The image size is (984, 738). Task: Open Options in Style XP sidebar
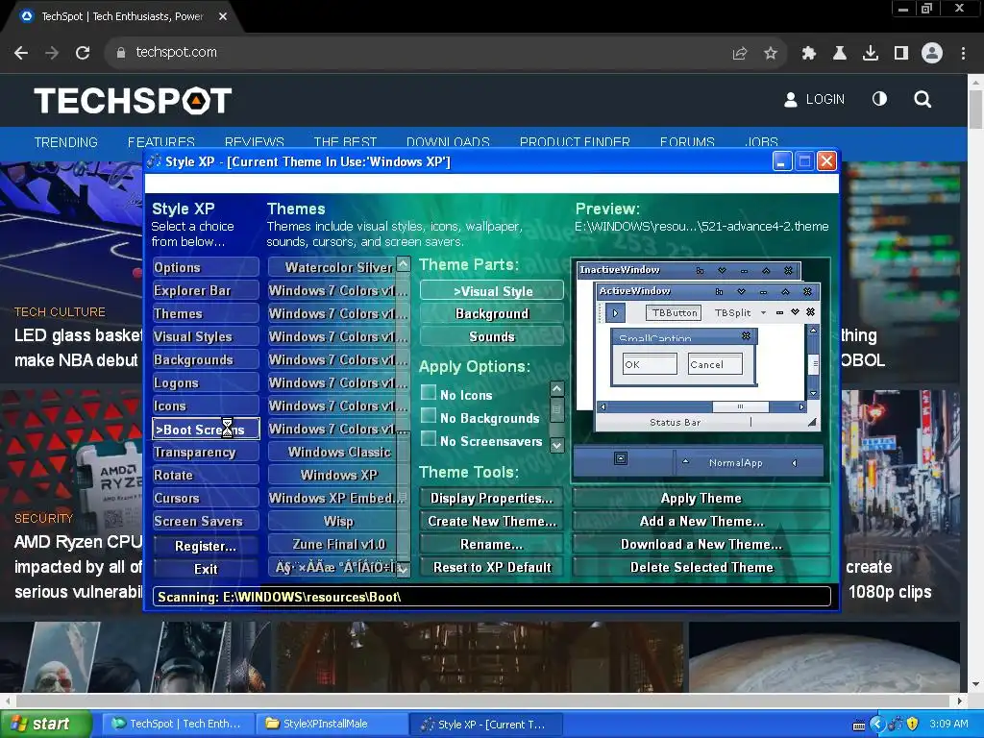tap(206, 267)
